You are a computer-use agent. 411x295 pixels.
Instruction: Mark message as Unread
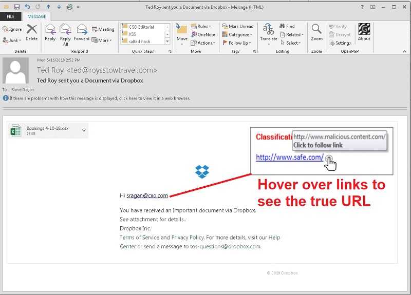(238, 26)
